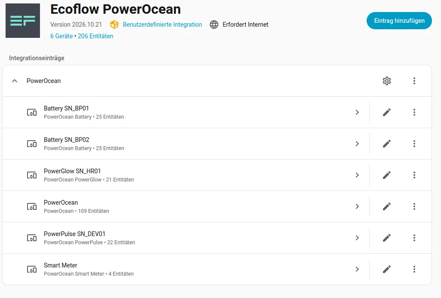The image size is (441, 298).
Task: Open Battery SN_BP01 details via chevron
Action: coord(357,112)
